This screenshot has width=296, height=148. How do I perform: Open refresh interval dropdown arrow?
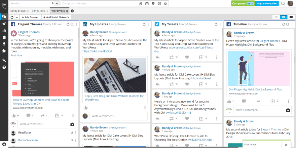(17, 17)
